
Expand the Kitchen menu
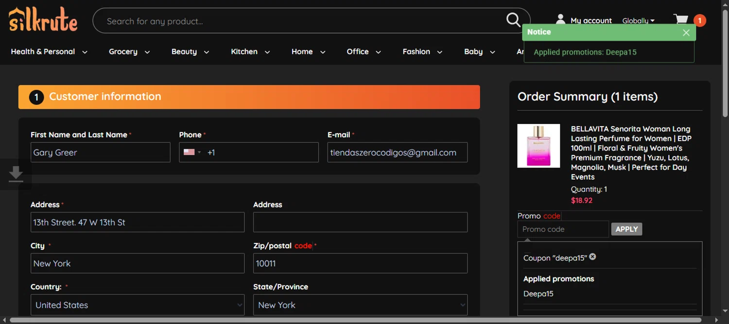250,51
